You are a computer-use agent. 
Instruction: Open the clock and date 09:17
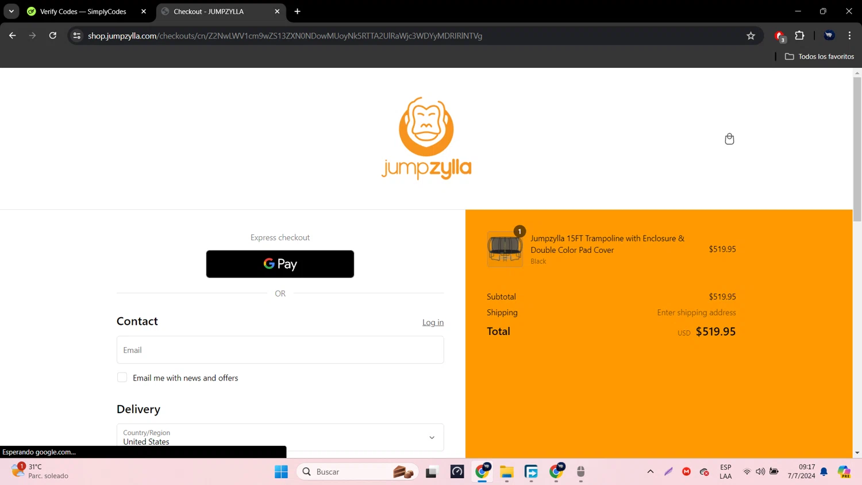click(801, 472)
